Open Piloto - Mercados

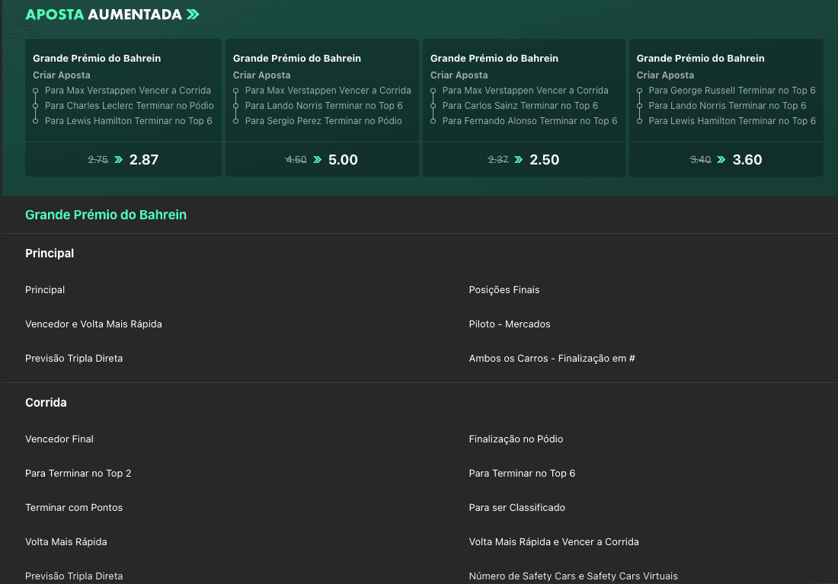click(510, 324)
